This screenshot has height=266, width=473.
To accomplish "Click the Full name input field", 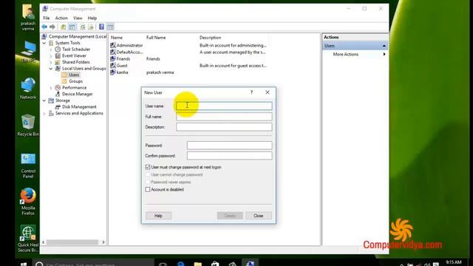I will tap(224, 117).
